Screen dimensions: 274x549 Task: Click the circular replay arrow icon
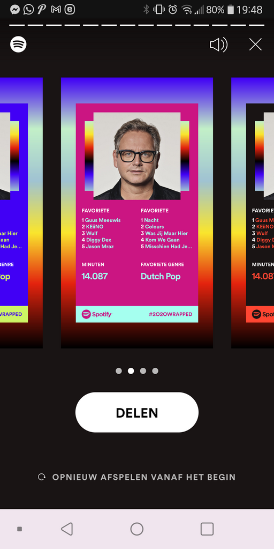click(x=42, y=477)
